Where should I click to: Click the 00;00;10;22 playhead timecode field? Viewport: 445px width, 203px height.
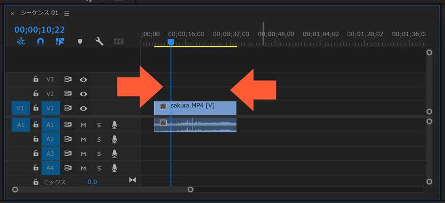pyautogui.click(x=39, y=29)
